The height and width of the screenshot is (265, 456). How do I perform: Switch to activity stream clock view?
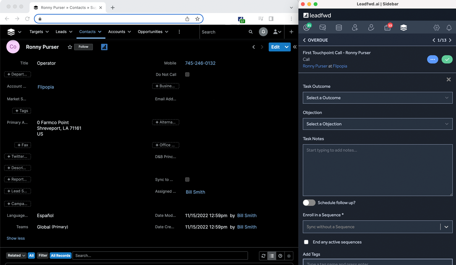point(280,256)
